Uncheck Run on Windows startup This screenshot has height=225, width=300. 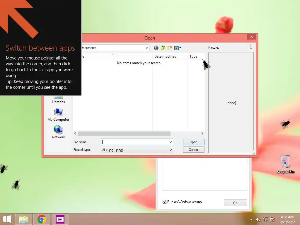(164, 202)
